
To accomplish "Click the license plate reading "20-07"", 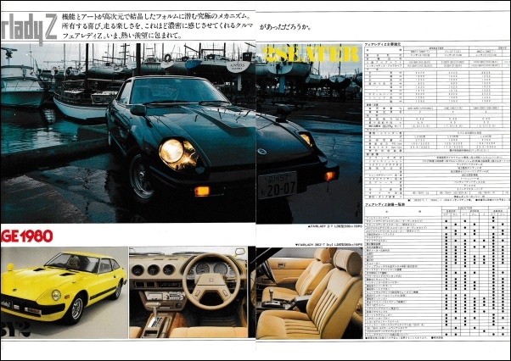I will click(278, 185).
